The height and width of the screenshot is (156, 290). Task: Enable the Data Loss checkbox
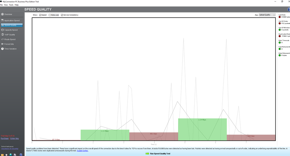click(x=50, y=15)
